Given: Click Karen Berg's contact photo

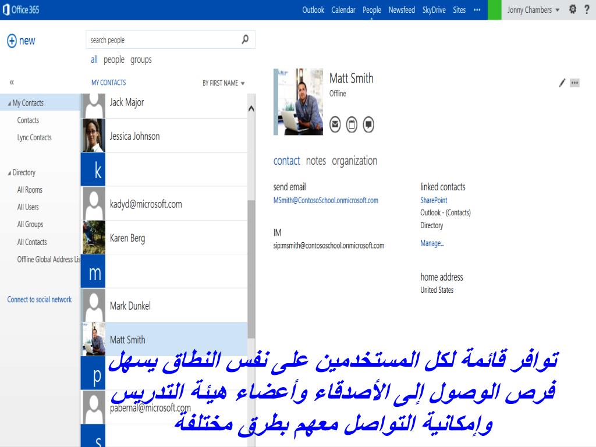Looking at the screenshot, I should coord(94,237).
